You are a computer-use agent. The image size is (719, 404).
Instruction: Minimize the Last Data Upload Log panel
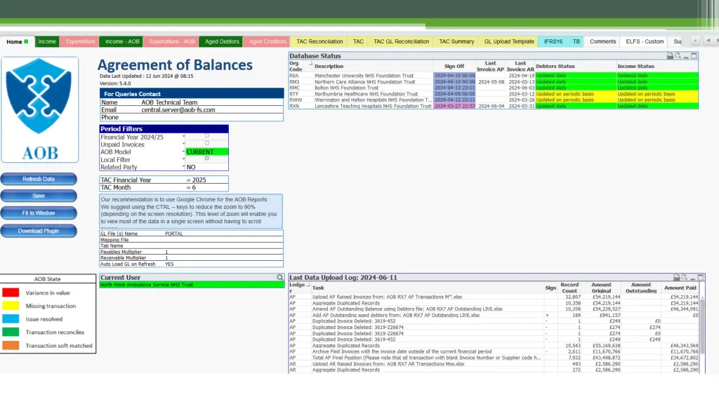pos(692,278)
